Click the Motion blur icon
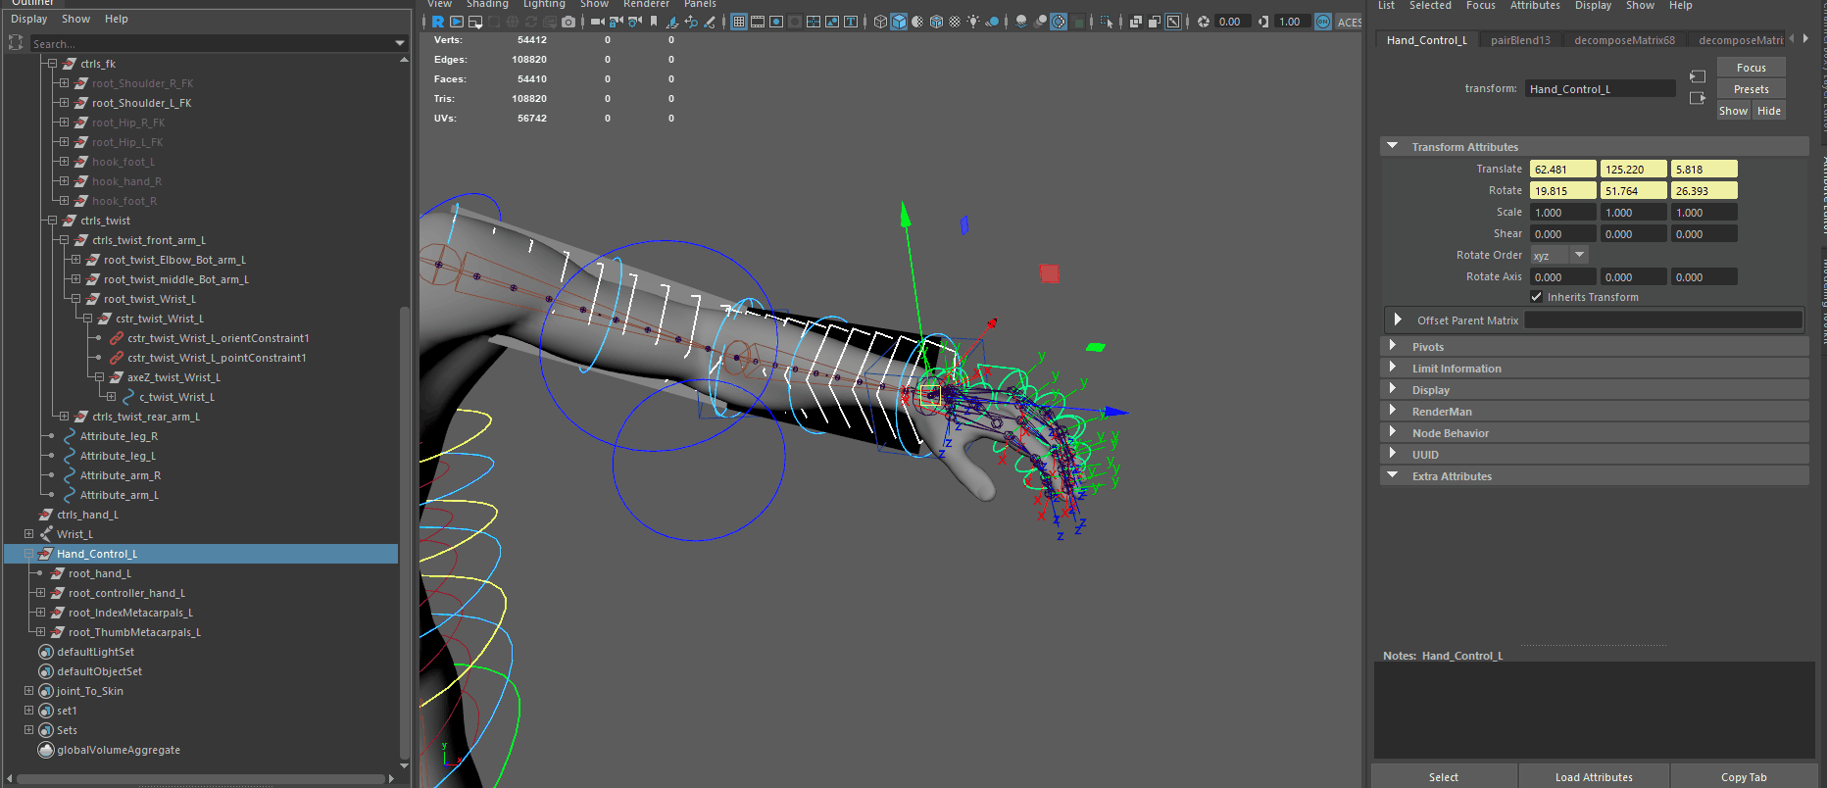This screenshot has width=1827, height=788. [1040, 22]
